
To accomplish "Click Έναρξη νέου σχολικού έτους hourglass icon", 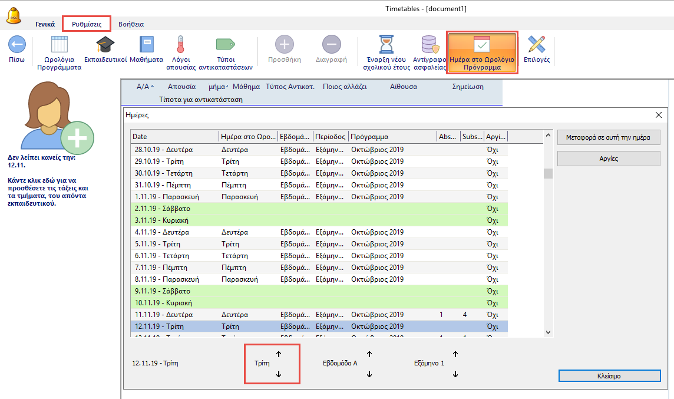I will coord(386,45).
